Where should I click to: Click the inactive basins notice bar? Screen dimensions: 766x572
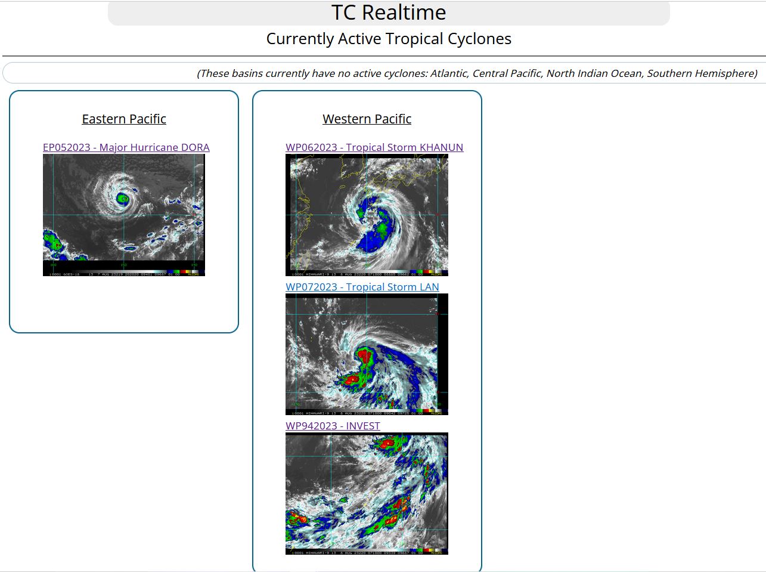383,73
